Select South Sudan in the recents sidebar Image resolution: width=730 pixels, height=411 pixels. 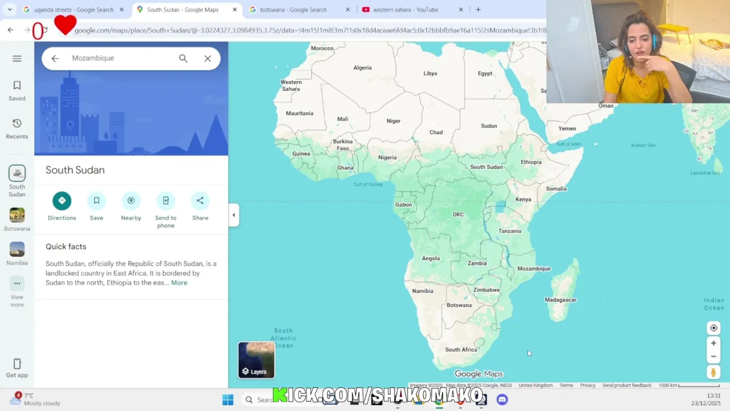click(17, 182)
